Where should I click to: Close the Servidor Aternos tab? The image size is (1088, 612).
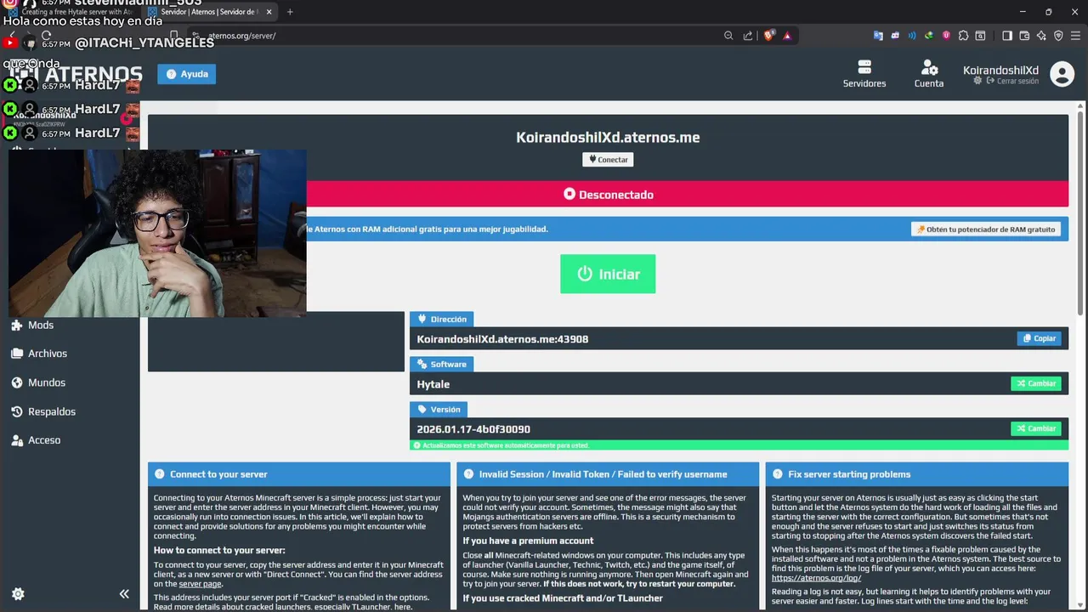click(269, 12)
